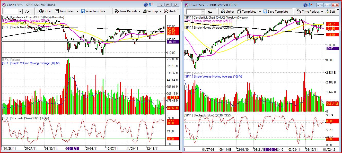This screenshot has height=153, width=342.
Task: Click blue down-arrow icon in right chart title bar
Action: click(311, 5)
